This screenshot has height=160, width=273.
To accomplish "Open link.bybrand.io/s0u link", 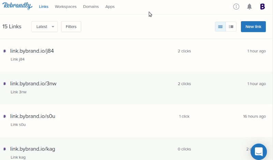I will pyautogui.click(x=32, y=116).
